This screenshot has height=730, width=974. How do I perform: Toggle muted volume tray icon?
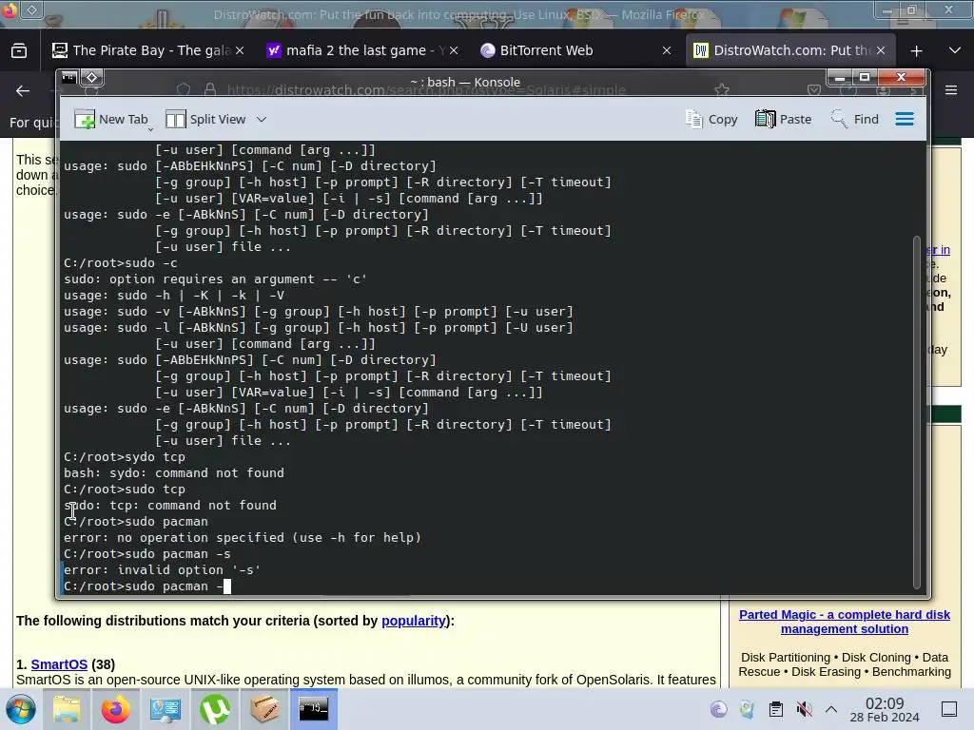point(805,709)
